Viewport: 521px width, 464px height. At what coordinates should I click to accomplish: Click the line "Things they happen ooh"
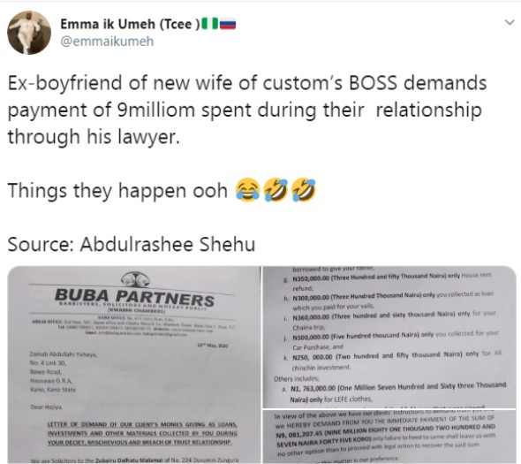[117, 191]
